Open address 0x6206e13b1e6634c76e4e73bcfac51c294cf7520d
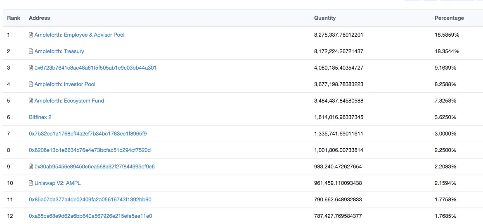The height and width of the screenshot is (224, 483). coord(90,150)
